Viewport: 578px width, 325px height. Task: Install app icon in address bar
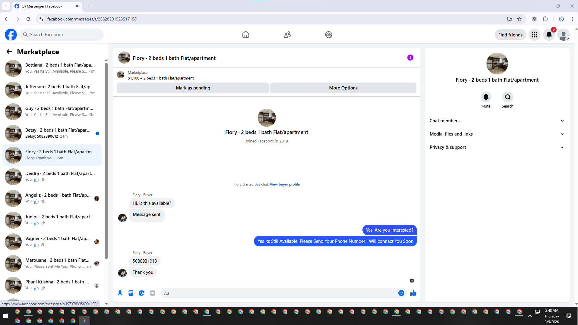pyautogui.click(x=509, y=19)
